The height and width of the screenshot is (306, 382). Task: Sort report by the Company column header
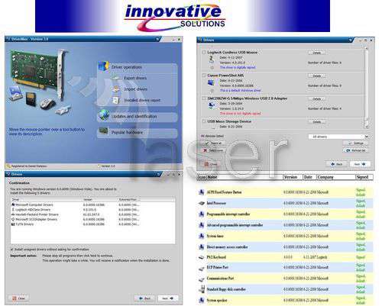click(x=336, y=177)
